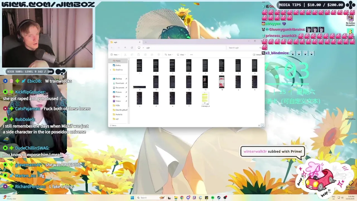Open the Desktop quick access folder

(119, 79)
